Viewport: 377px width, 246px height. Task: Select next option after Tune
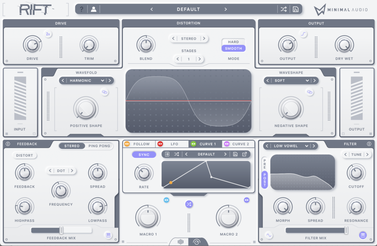click(367, 154)
